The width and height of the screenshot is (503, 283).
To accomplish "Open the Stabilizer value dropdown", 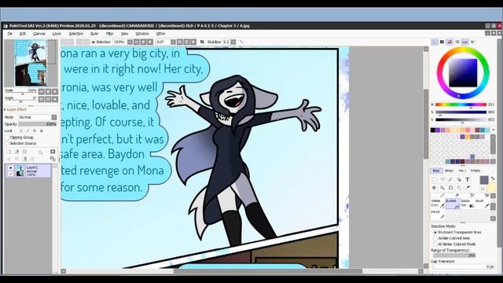I will (233, 42).
